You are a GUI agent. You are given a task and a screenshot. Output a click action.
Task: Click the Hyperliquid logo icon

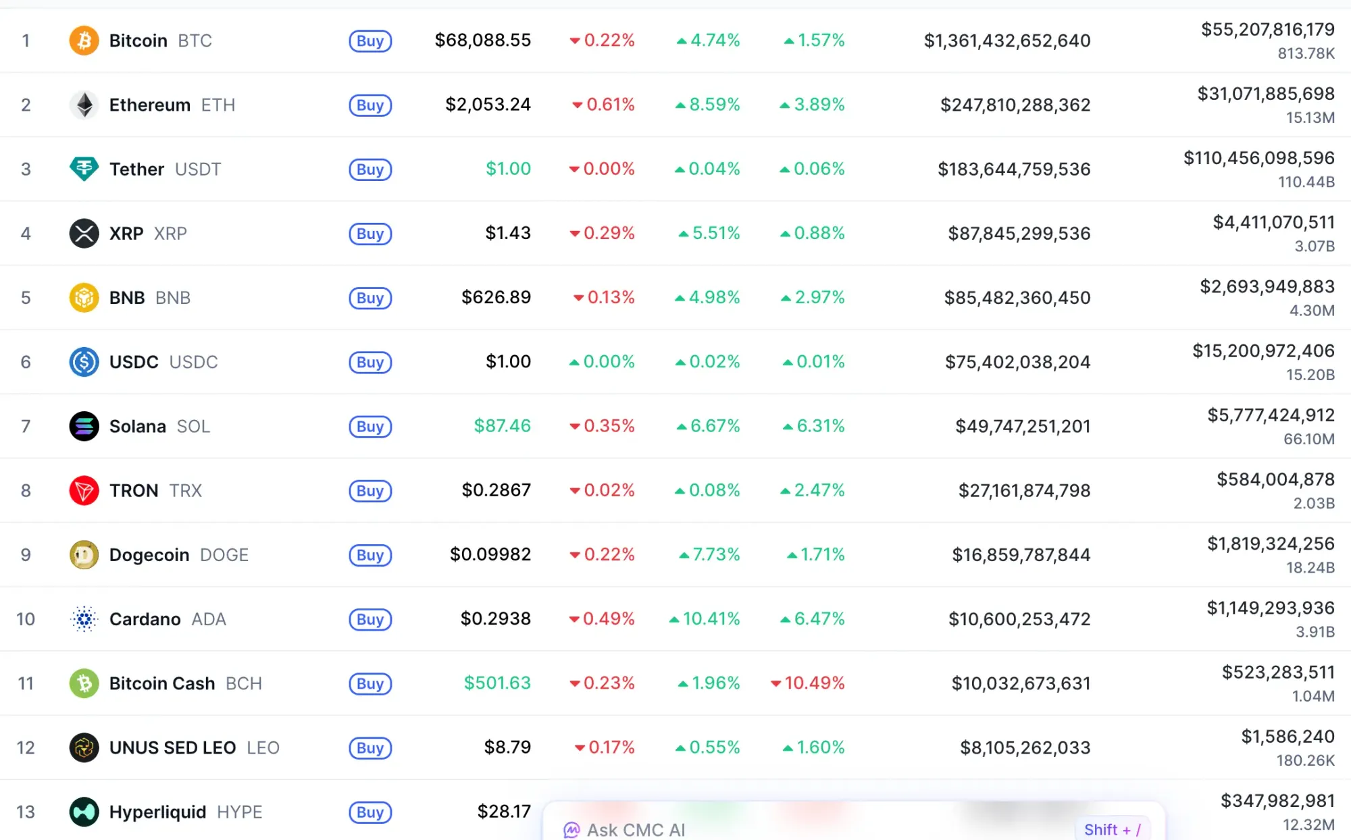coord(84,812)
